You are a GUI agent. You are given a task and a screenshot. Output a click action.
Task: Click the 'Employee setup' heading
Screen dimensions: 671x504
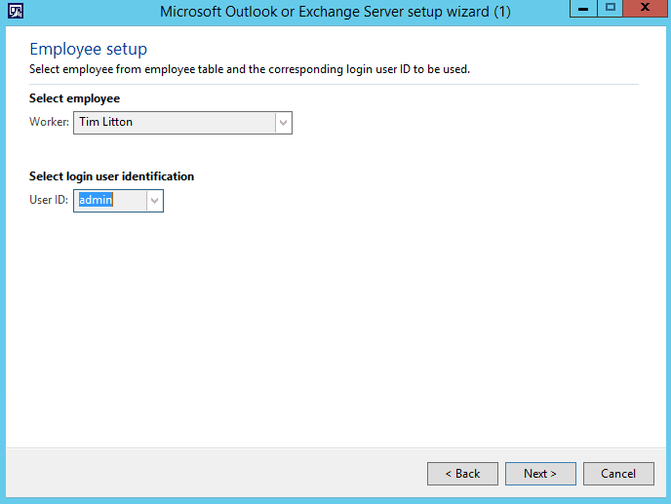(88, 49)
